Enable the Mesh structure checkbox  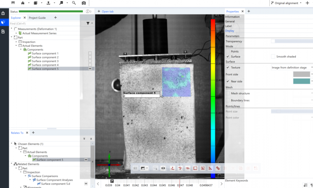[228, 93]
